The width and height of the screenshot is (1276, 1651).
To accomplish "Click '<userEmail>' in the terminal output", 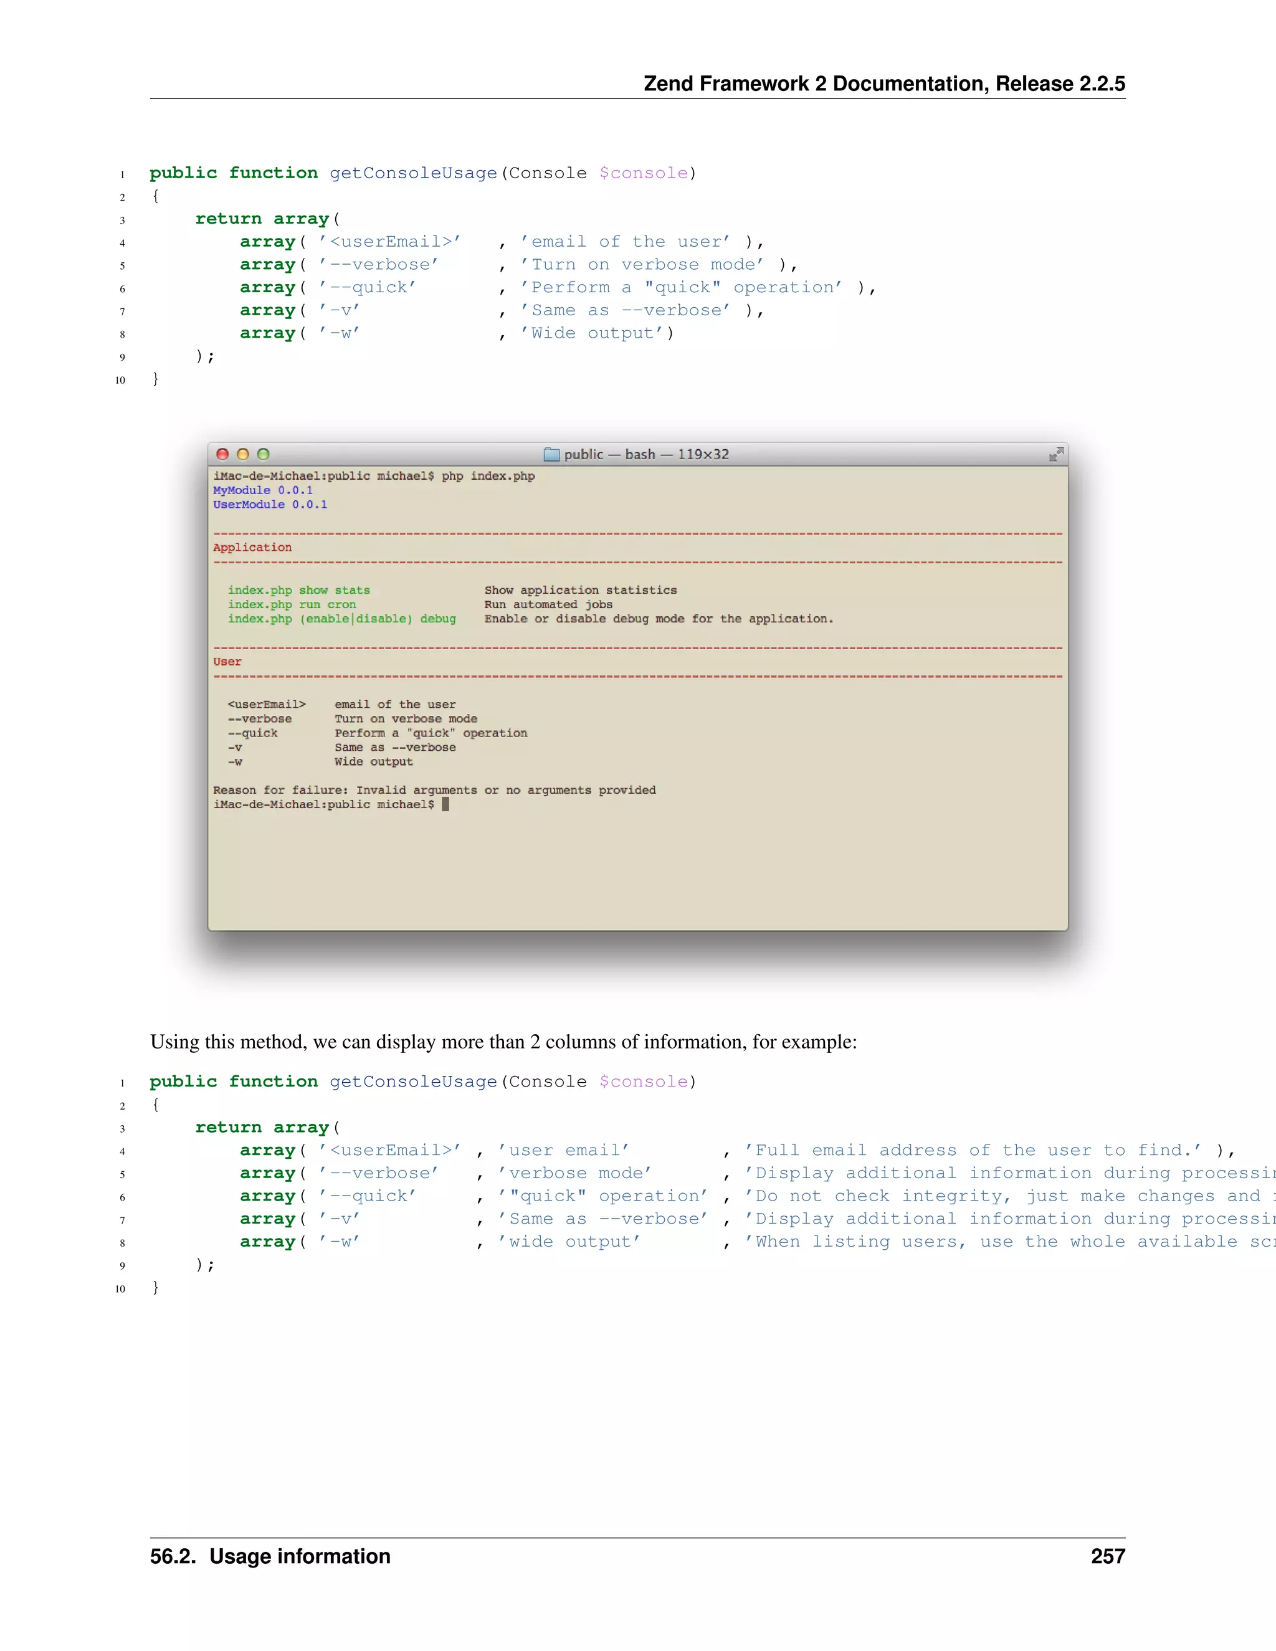I will (x=266, y=705).
